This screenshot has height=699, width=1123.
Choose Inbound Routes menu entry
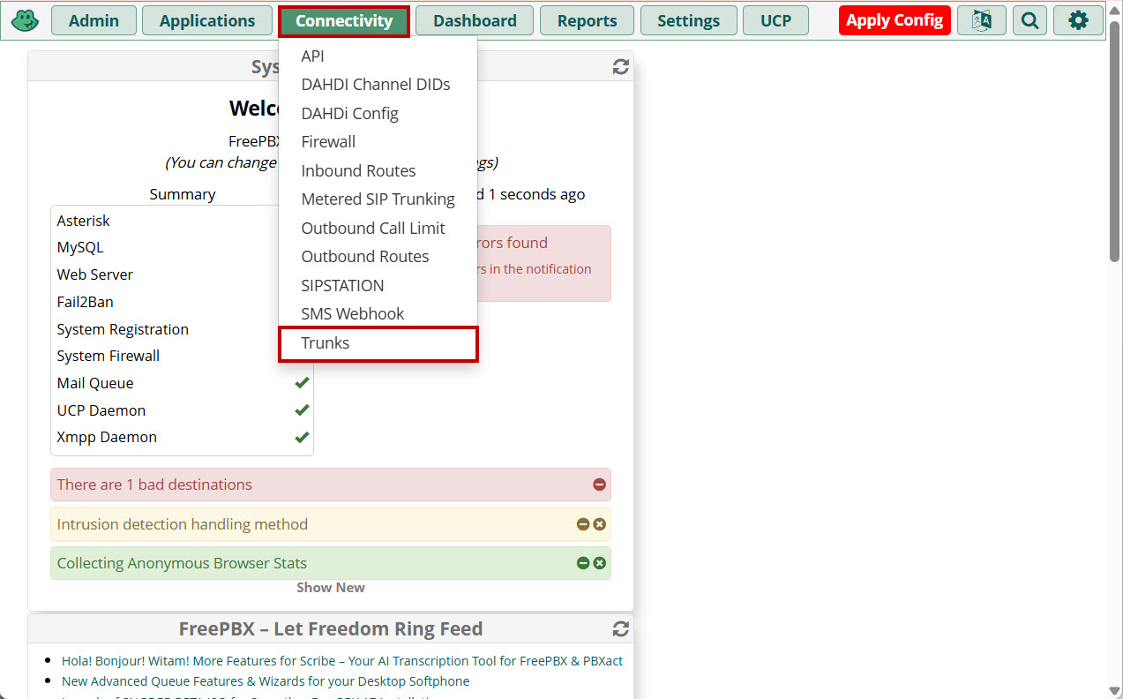pyautogui.click(x=358, y=171)
